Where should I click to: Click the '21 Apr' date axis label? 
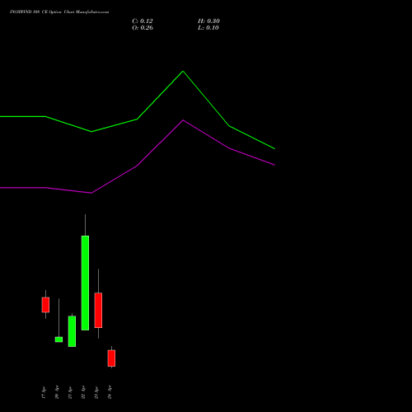point(70,392)
